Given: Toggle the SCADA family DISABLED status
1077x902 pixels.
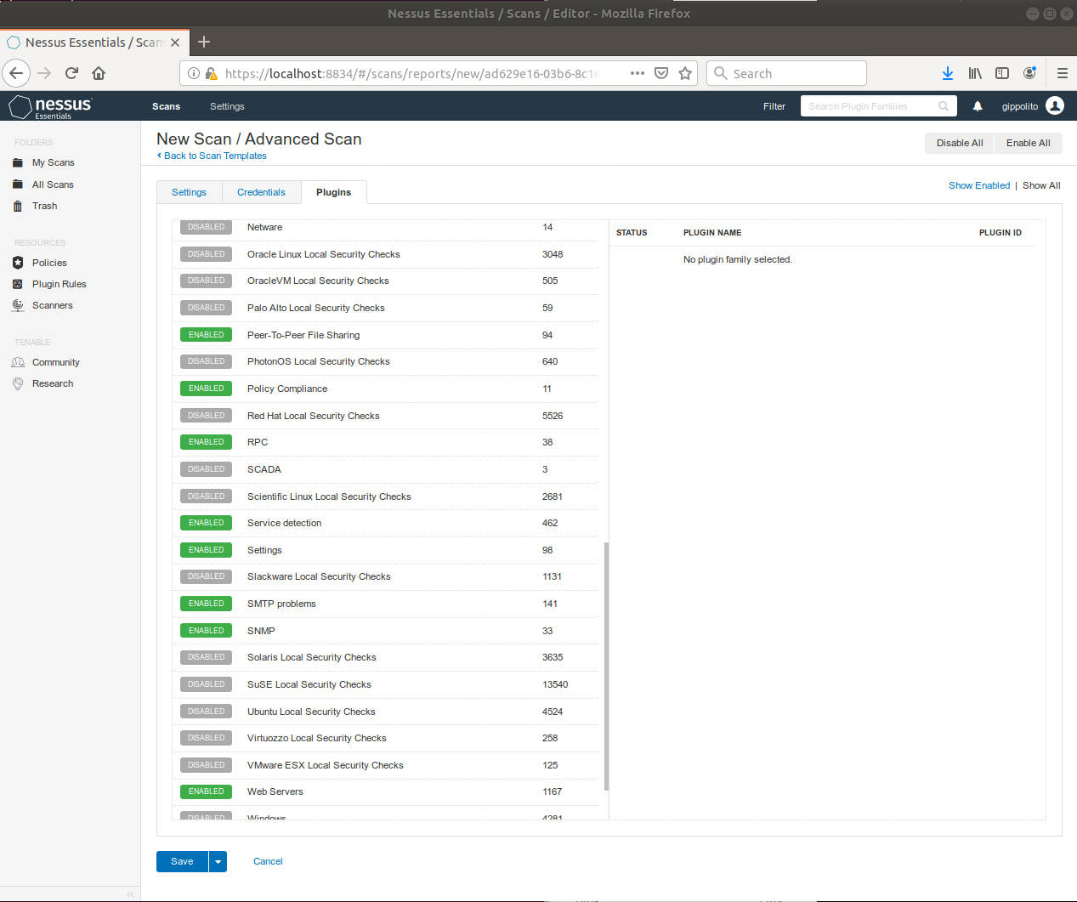Looking at the screenshot, I should pos(206,469).
